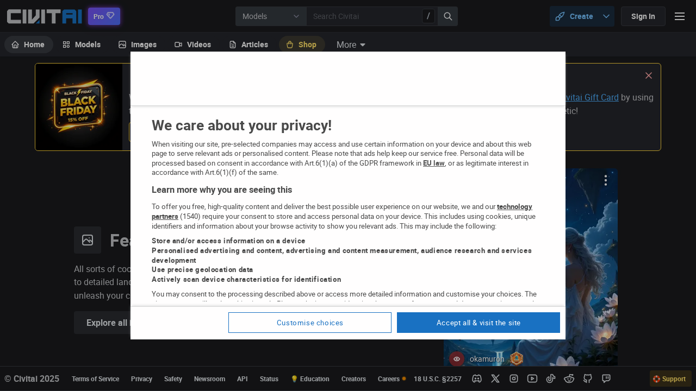Open Civitai's Instagram page

(513, 379)
